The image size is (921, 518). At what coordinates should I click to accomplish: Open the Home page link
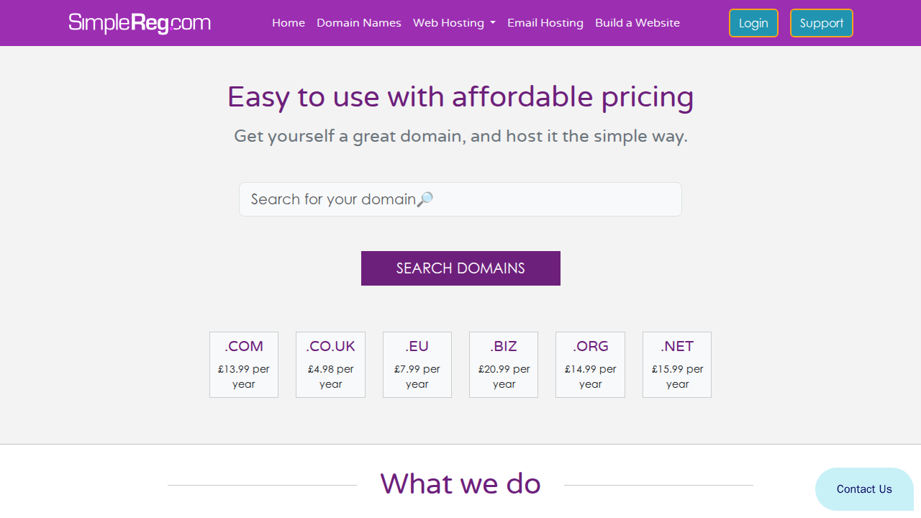pyautogui.click(x=289, y=23)
